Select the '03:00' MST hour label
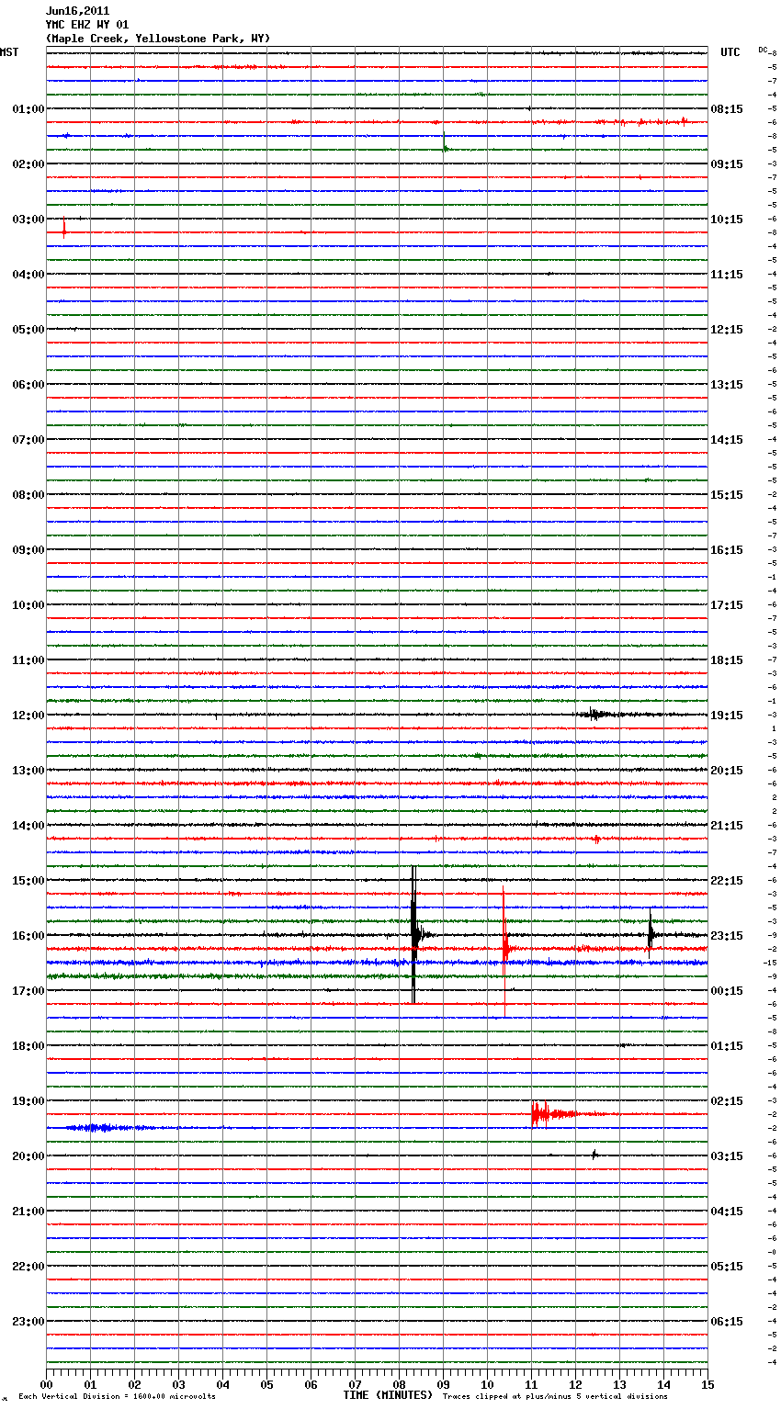This screenshot has width=781, height=1409. (28, 220)
